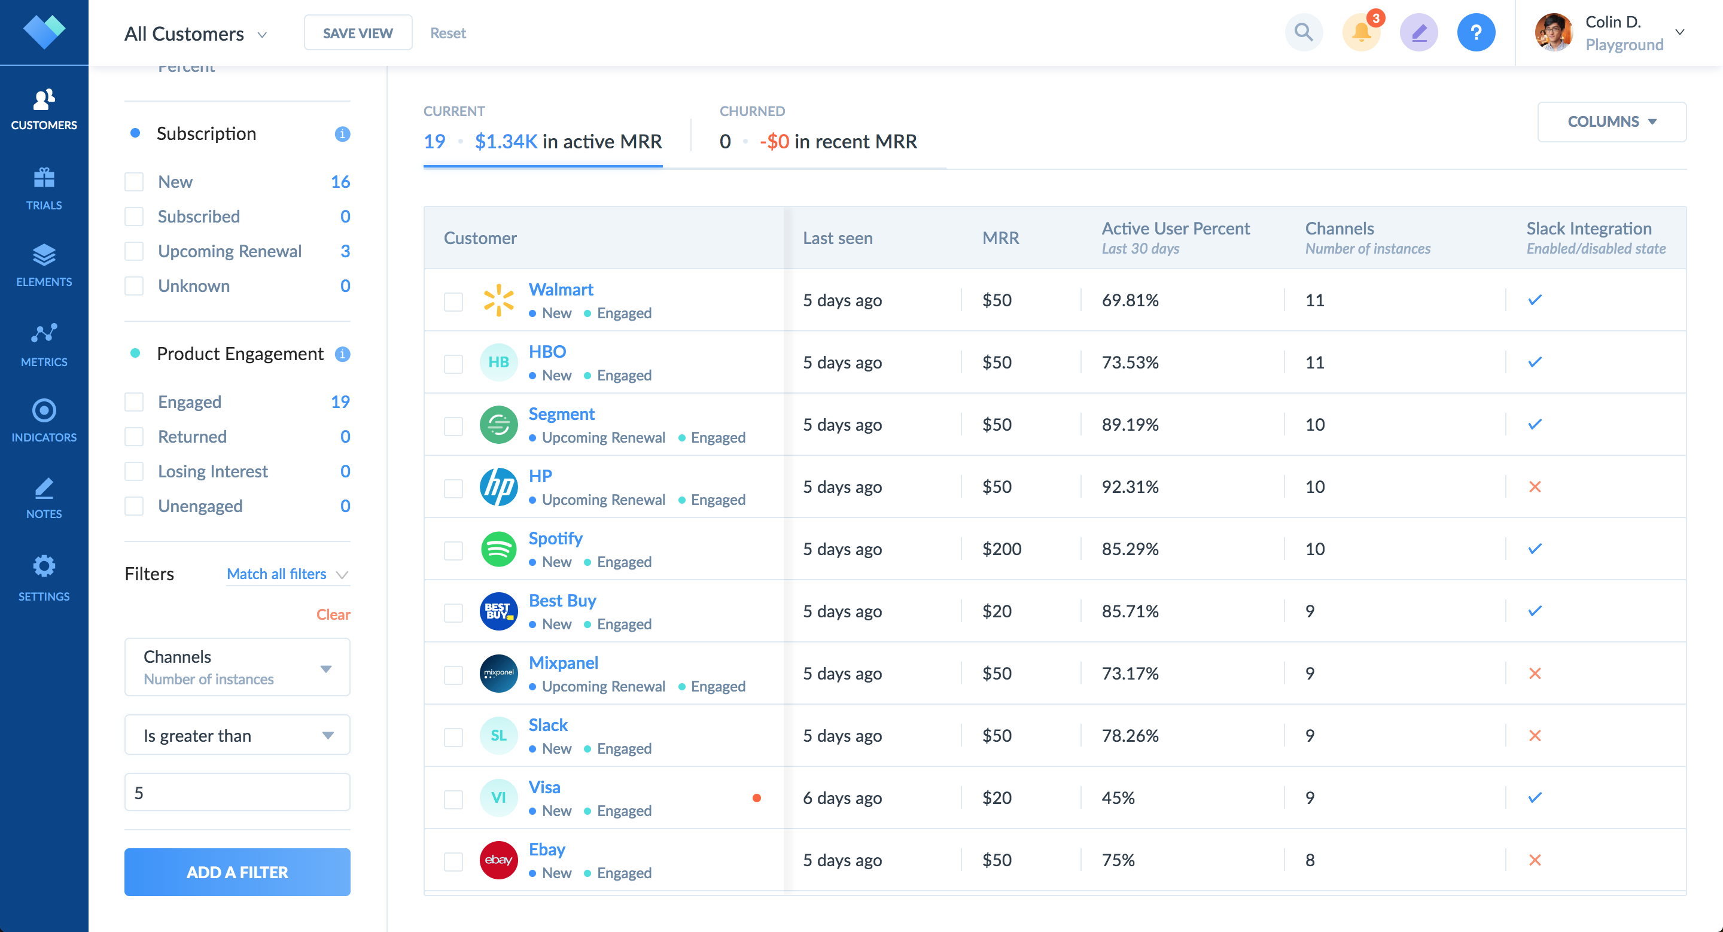Select the Current customers tab
This screenshot has height=932, width=1723.
click(543, 131)
